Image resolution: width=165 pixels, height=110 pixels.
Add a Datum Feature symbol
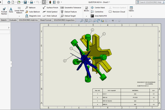coord(69,12)
